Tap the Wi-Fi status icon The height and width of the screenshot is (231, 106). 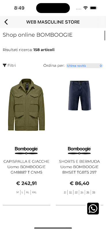[86, 8]
